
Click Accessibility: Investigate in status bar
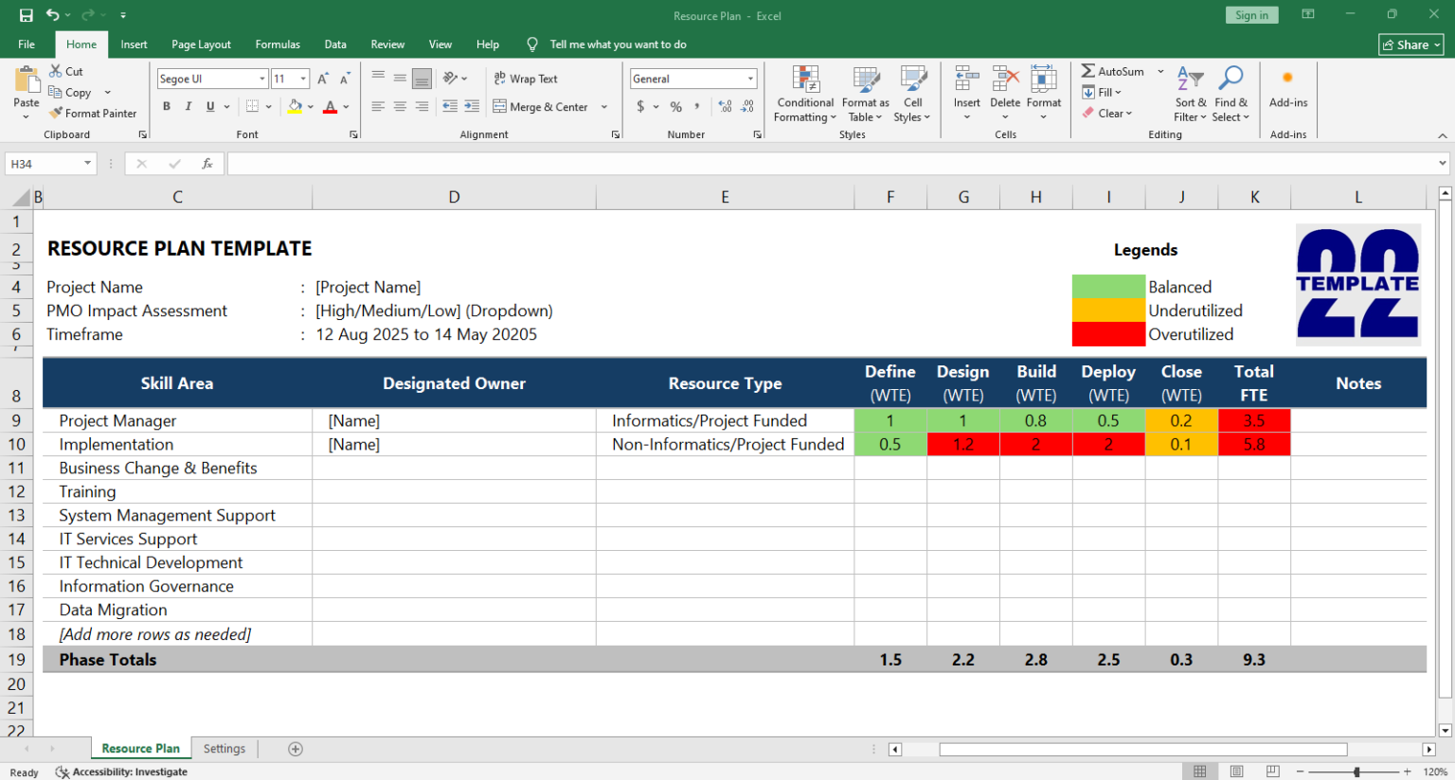point(121,771)
